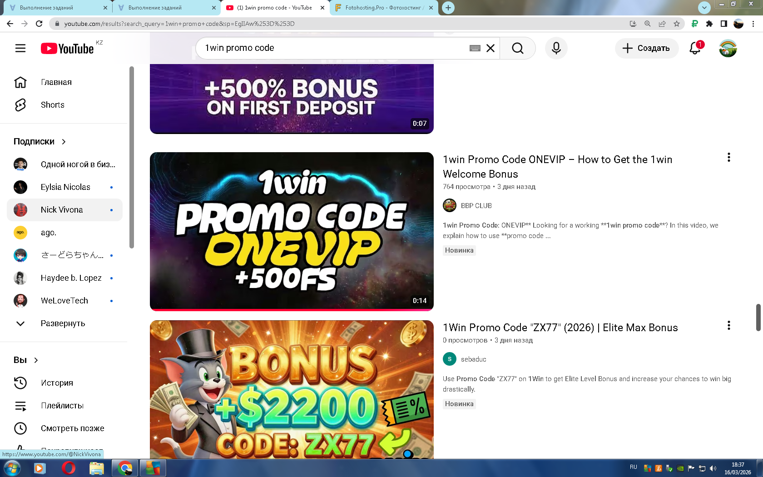Open Смотреть позже in the sidebar
Image resolution: width=763 pixels, height=477 pixels.
pos(65,428)
